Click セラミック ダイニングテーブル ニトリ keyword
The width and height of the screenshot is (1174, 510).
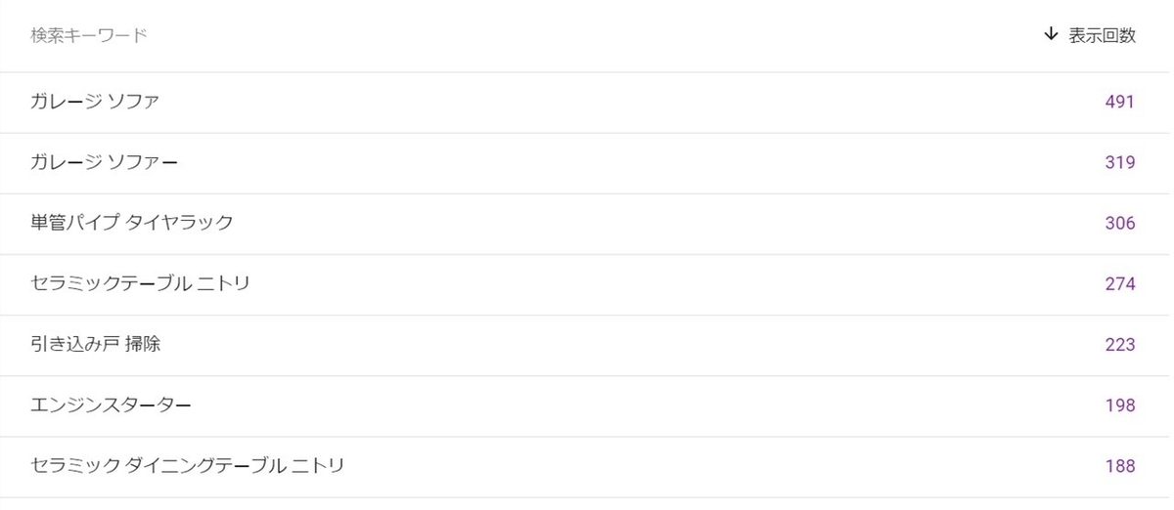pyautogui.click(x=188, y=465)
